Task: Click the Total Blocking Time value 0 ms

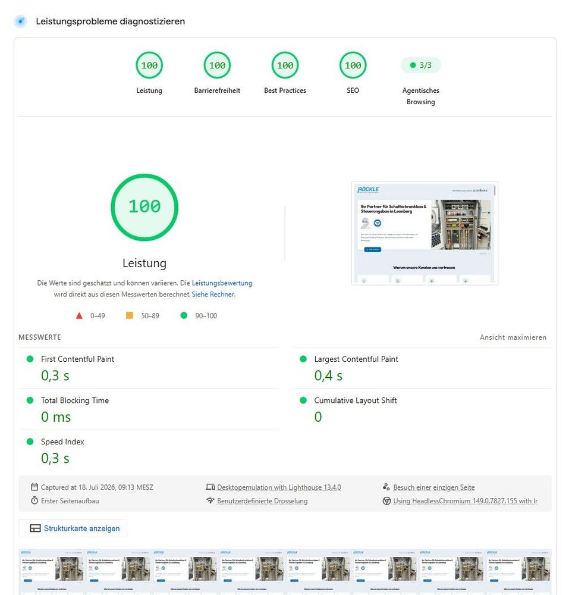Action: 56,417
